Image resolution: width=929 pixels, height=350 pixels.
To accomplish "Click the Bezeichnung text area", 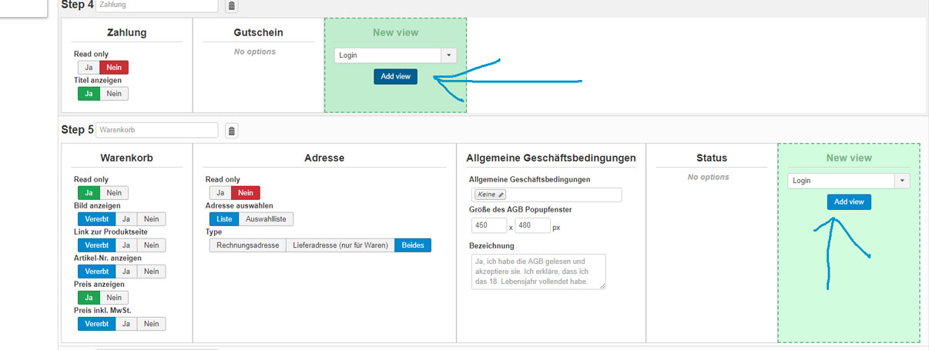I will point(537,272).
